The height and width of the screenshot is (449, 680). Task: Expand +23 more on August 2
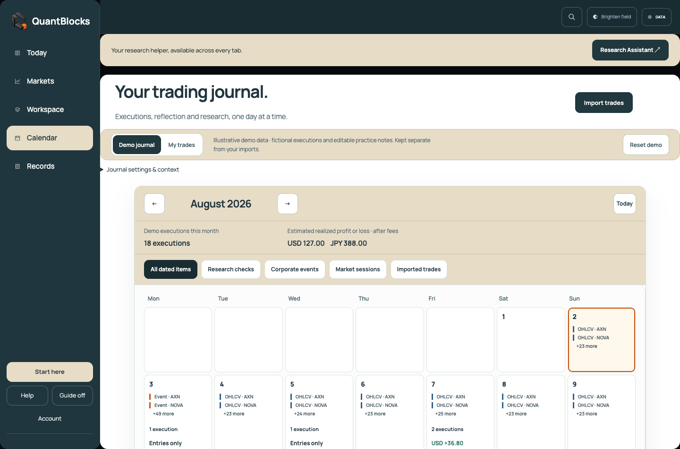pyautogui.click(x=586, y=346)
